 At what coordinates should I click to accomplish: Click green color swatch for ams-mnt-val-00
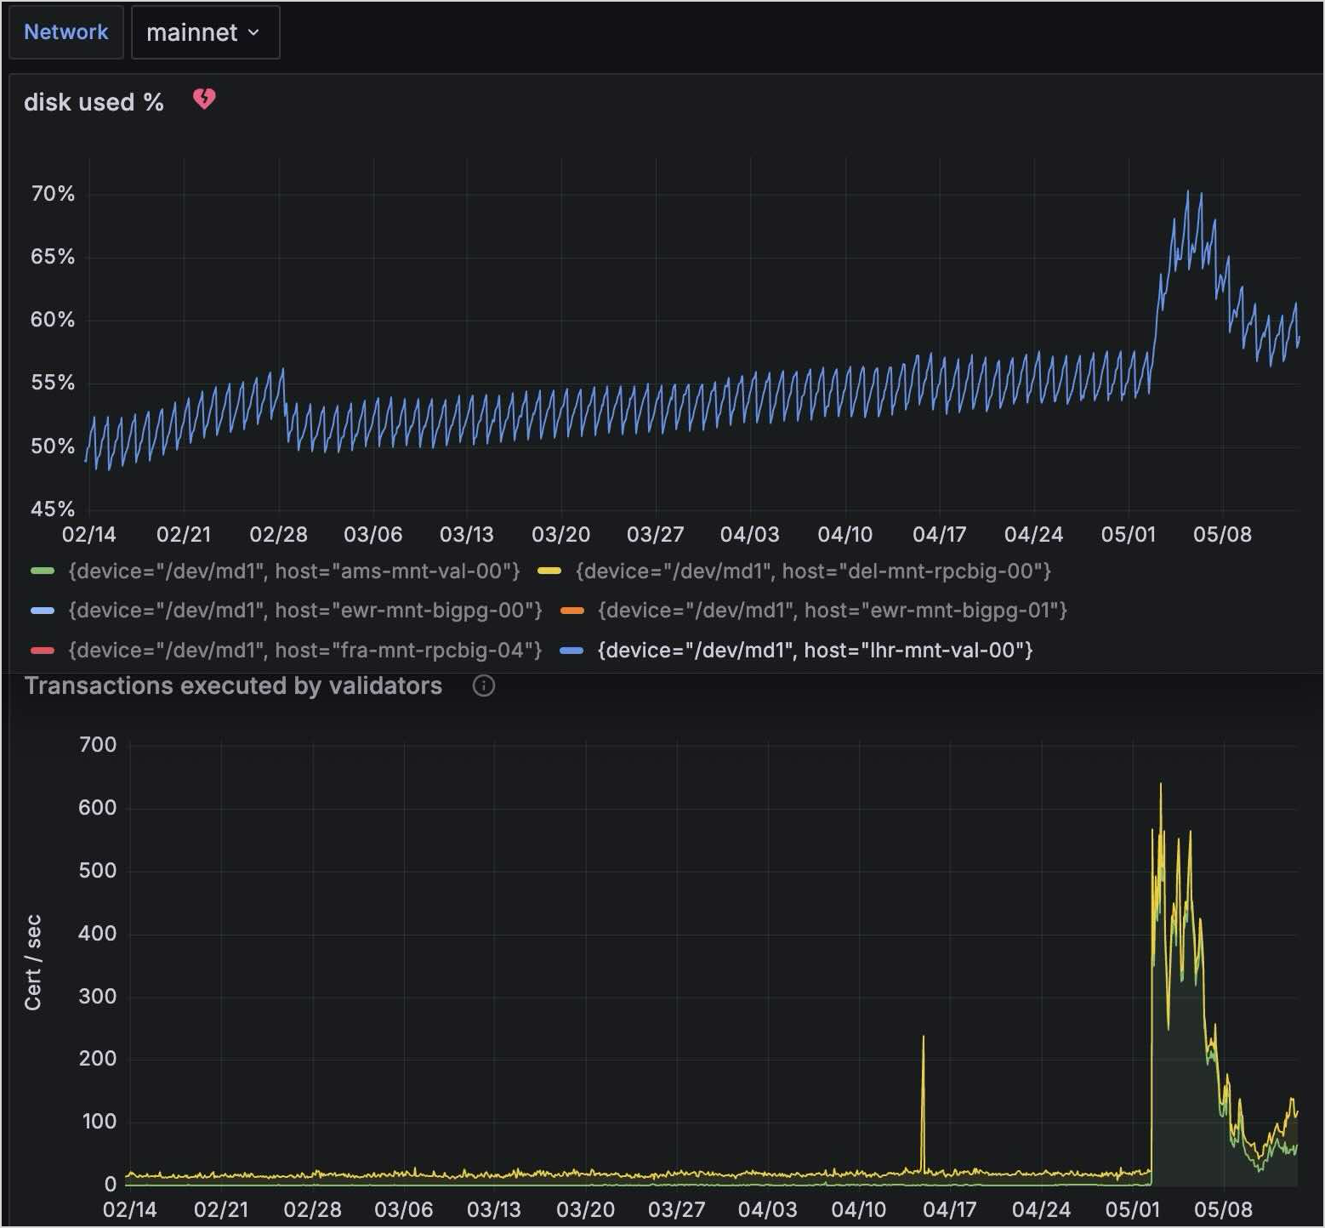click(x=43, y=571)
